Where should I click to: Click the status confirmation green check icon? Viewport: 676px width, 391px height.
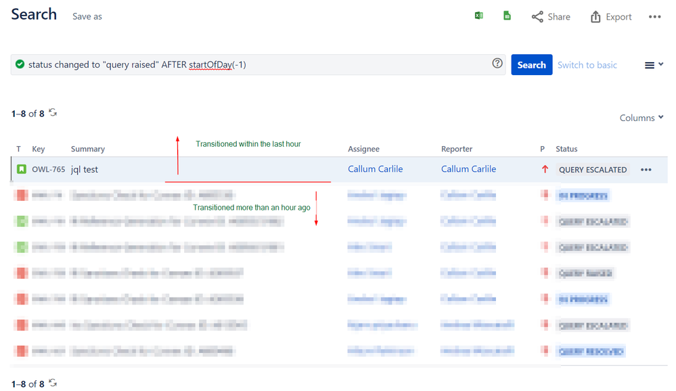pyautogui.click(x=20, y=64)
